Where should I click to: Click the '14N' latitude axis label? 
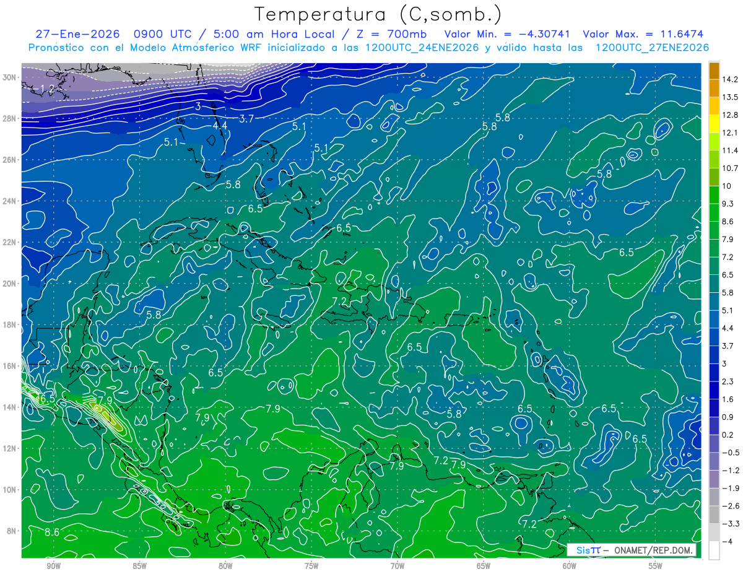(10, 407)
